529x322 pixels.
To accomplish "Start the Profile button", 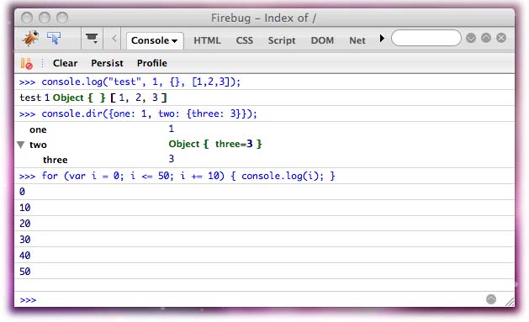I will coord(152,63).
